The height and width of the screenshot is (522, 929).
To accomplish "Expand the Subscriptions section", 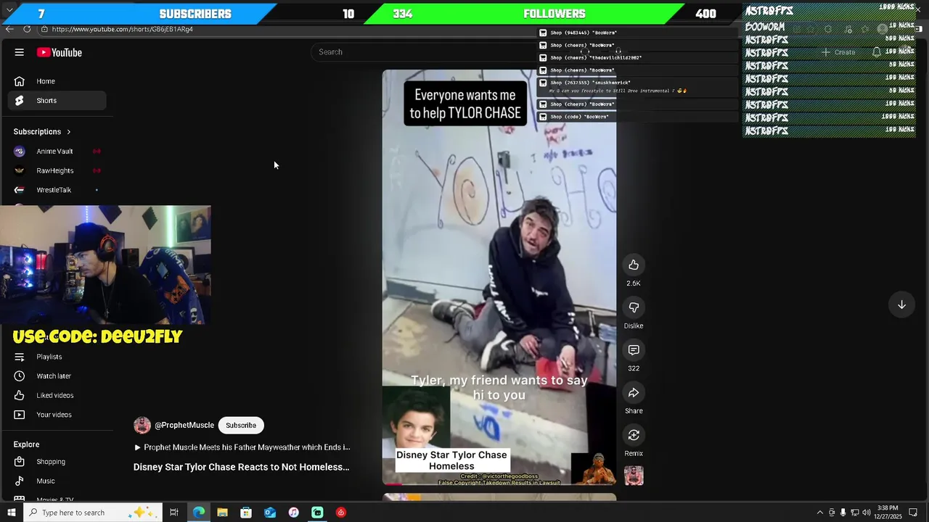I will click(42, 132).
